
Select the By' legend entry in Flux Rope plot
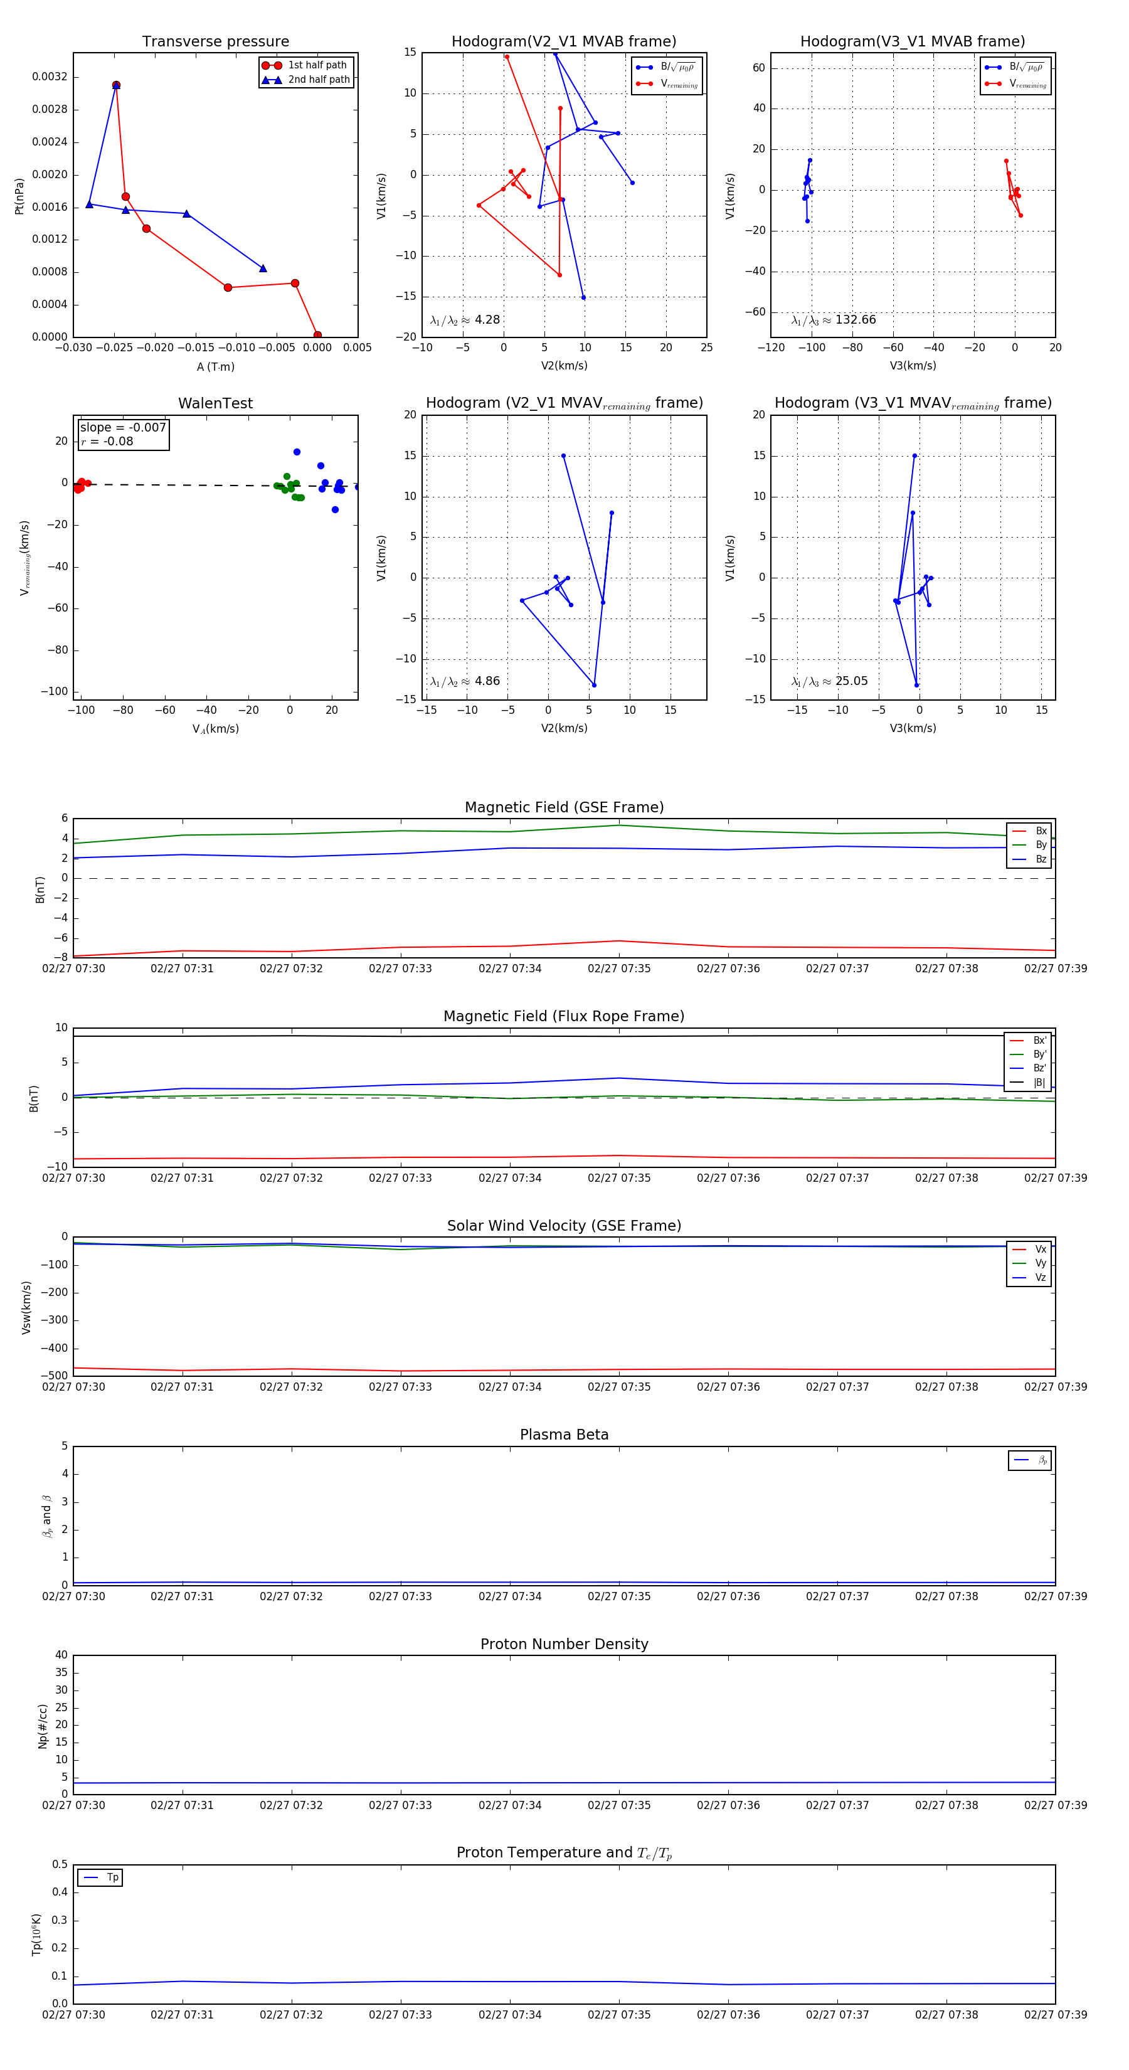coord(1028,1054)
